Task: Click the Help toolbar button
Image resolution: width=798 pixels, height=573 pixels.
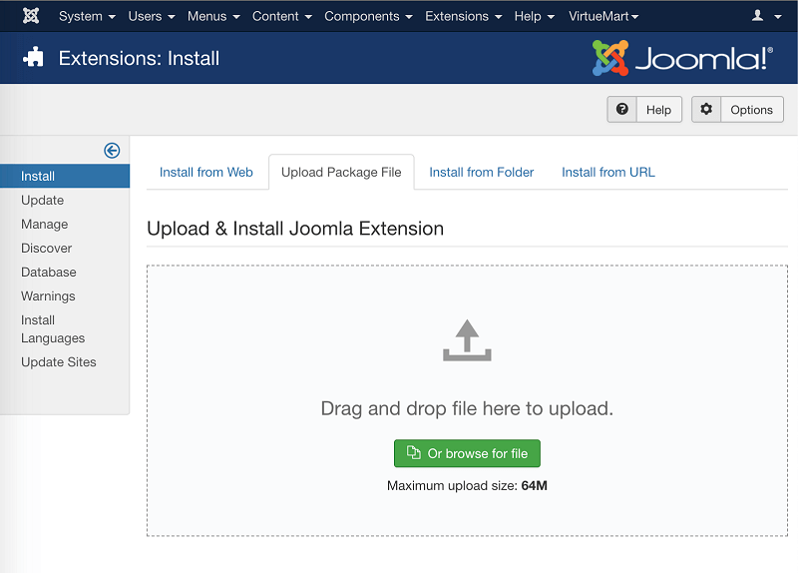Action: [x=644, y=110]
